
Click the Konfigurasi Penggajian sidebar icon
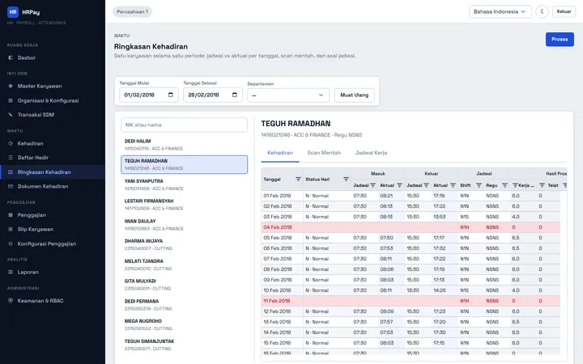[x=11, y=243]
